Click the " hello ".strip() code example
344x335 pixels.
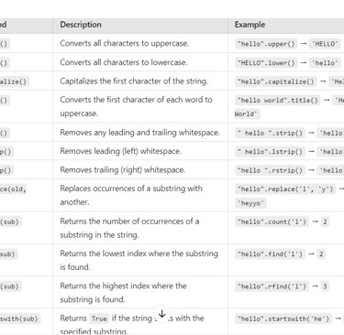pos(270,133)
